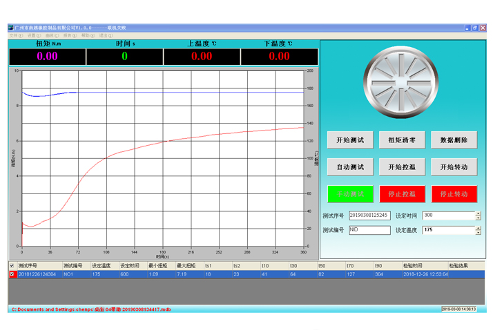493x335 pixels.
Task: Open the 报告 menu
Action: pos(69,35)
